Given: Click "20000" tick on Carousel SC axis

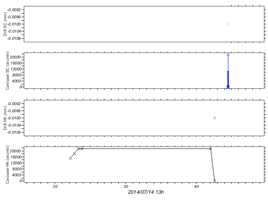Looking at the screenshot, I should pos(15,57).
